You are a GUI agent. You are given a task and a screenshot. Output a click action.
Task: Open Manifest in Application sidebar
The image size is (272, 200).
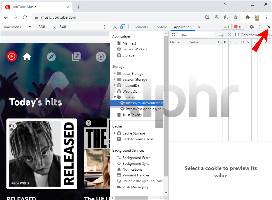click(129, 43)
